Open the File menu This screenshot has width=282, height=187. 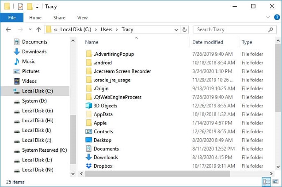click(12, 18)
